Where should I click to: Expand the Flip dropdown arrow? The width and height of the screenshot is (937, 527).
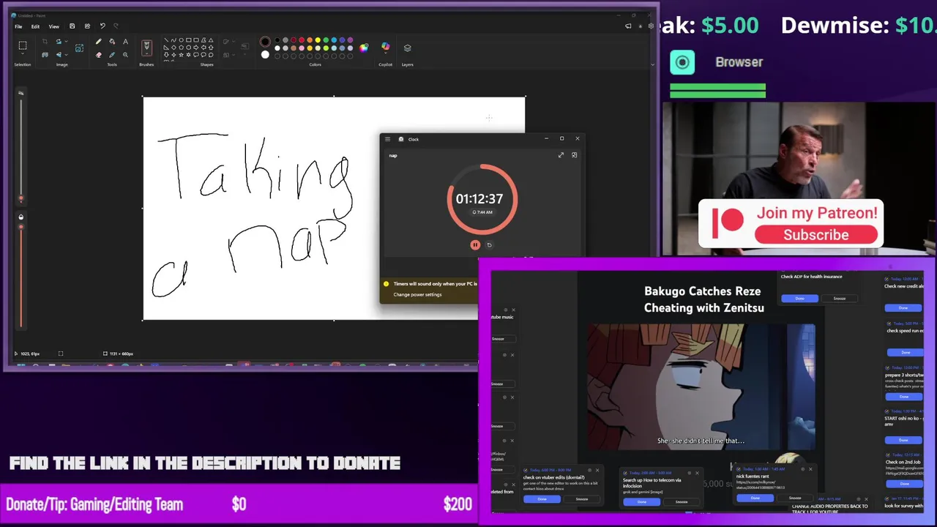click(66, 55)
